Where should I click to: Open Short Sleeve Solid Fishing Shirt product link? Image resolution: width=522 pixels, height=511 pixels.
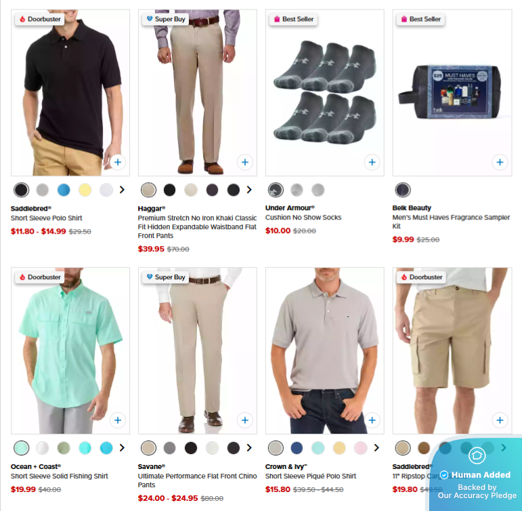click(60, 476)
